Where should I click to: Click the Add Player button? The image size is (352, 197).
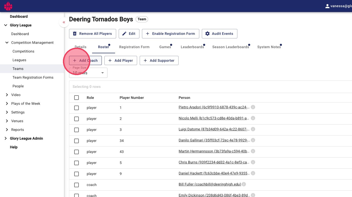(x=121, y=60)
